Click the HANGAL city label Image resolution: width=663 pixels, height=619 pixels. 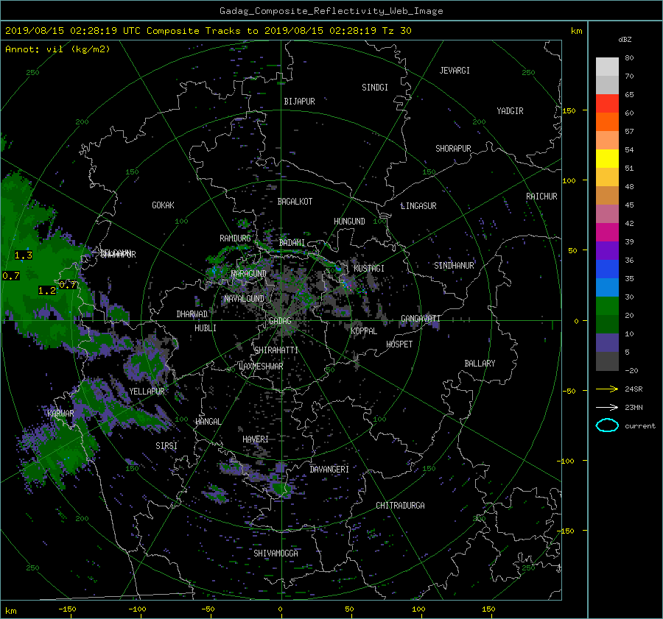(208, 422)
